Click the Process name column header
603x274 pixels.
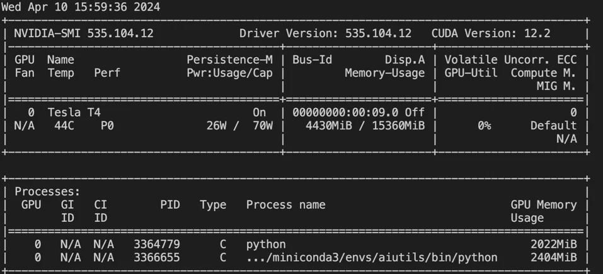(x=285, y=204)
